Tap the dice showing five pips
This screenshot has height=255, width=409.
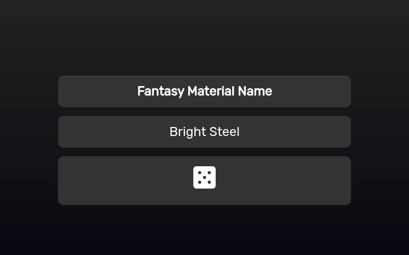[204, 177]
